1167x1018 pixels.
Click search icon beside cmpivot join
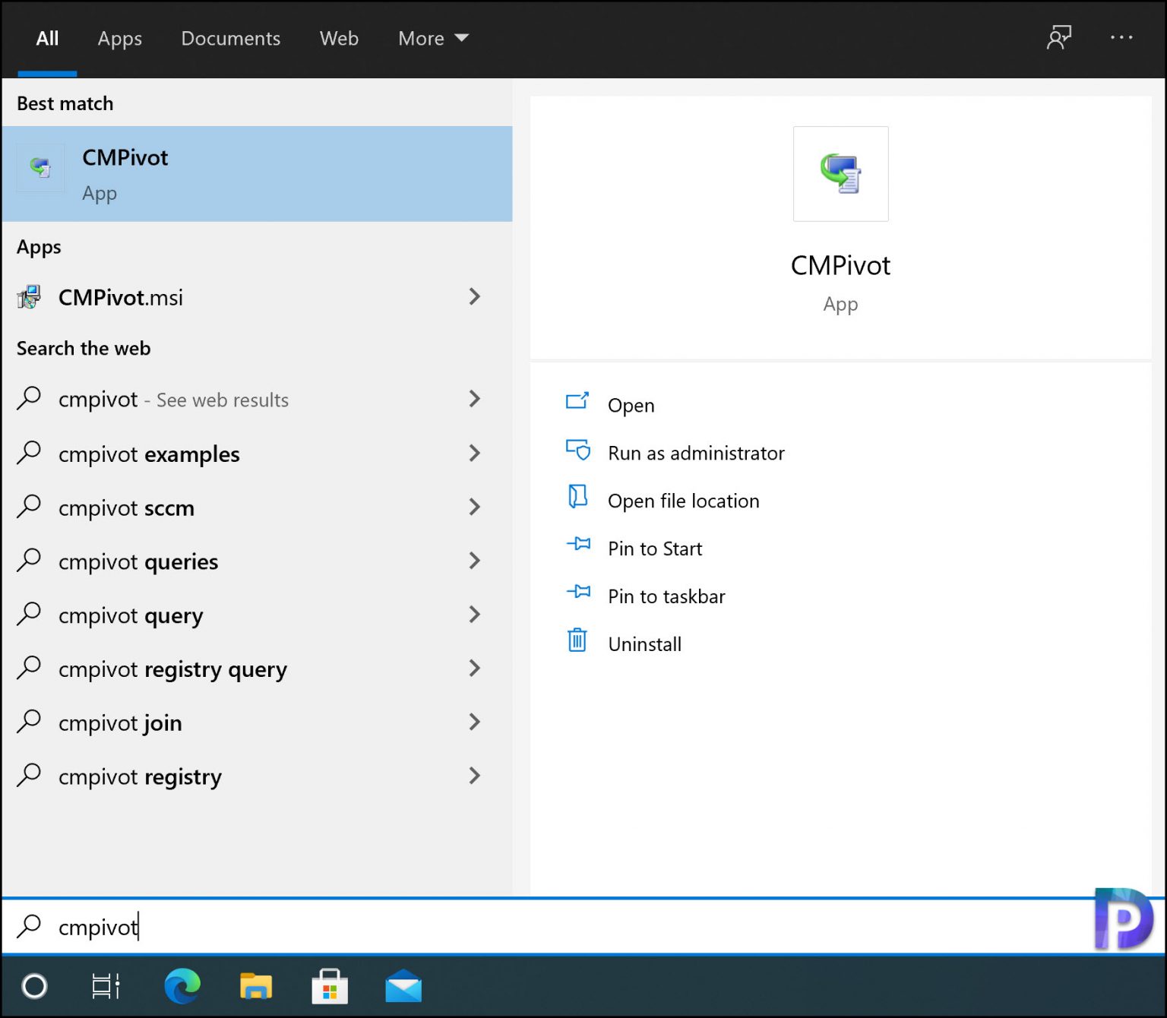[29, 721]
